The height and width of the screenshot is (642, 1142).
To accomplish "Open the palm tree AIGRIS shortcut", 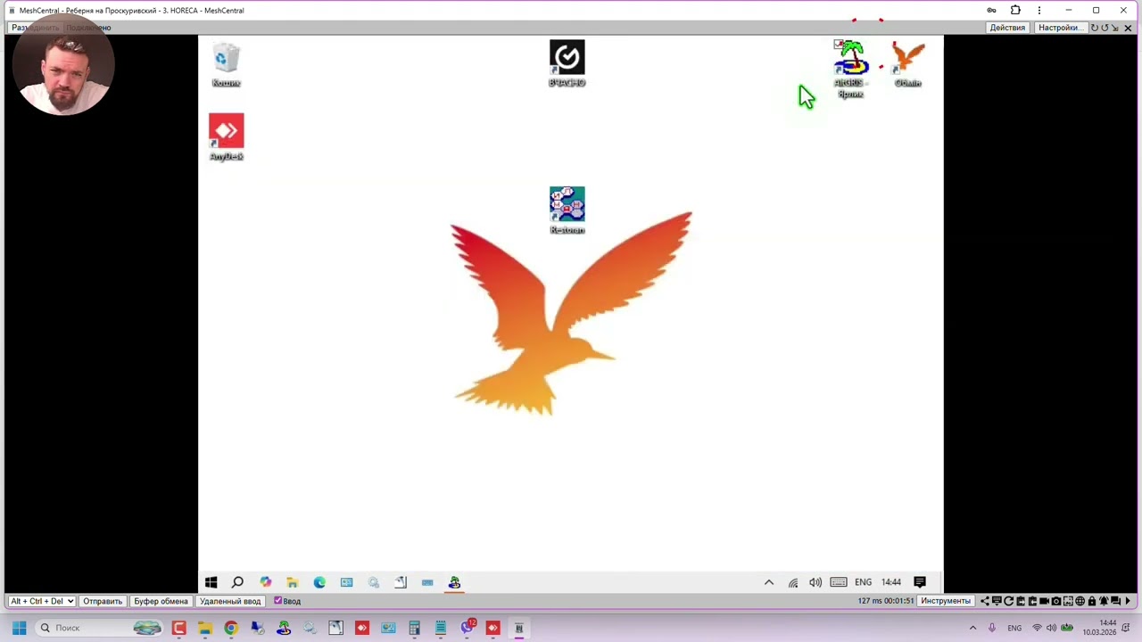I will [x=850, y=68].
